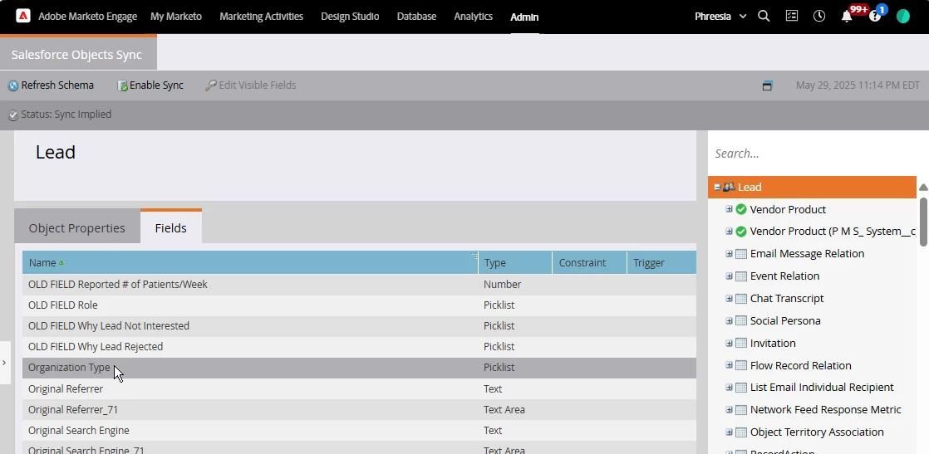Open the checklist tasks icon in header
The height and width of the screenshot is (454, 929).
(792, 17)
